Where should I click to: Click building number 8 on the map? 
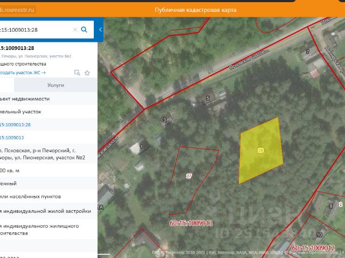[x=330, y=206]
